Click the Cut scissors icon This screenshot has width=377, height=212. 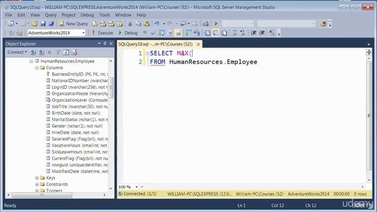(130, 24)
